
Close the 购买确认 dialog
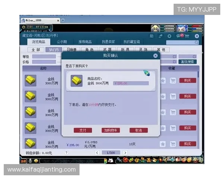(155, 56)
